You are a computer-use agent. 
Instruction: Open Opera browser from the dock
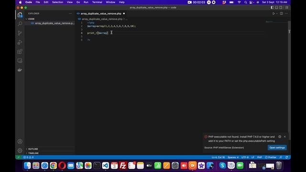click(62, 166)
